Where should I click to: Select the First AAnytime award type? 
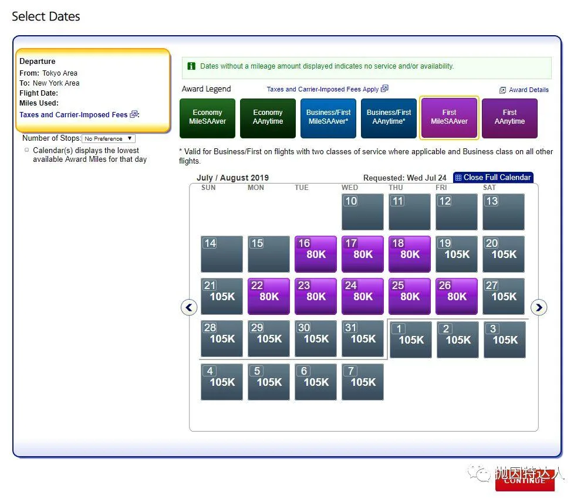509,118
